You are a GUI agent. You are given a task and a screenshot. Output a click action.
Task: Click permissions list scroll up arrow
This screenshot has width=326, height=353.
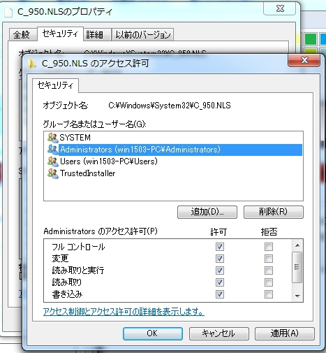[x=297, y=245]
